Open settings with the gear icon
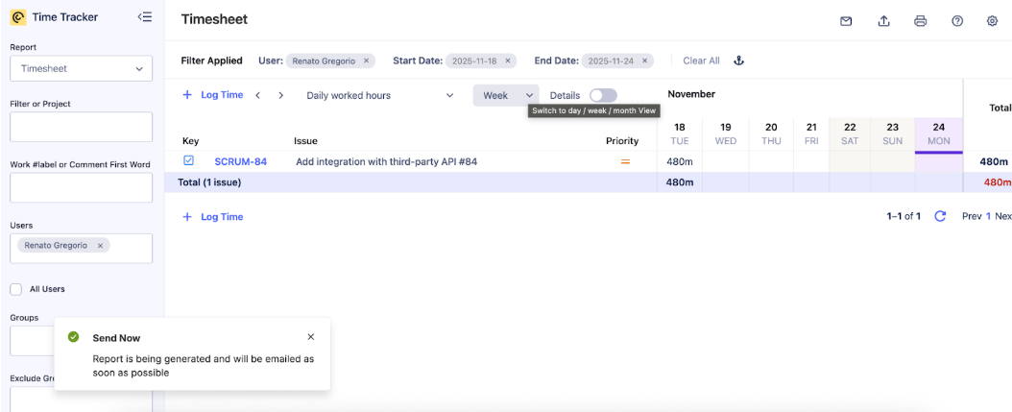 pyautogui.click(x=993, y=21)
